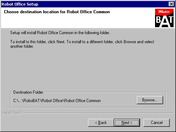Click the Choose destination location heading
Screen dimensions: 176x132
click(57, 12)
